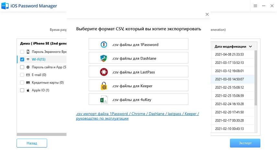
Task: Open the hamburger menu icon in title bar
Action: click(x=255, y=6)
